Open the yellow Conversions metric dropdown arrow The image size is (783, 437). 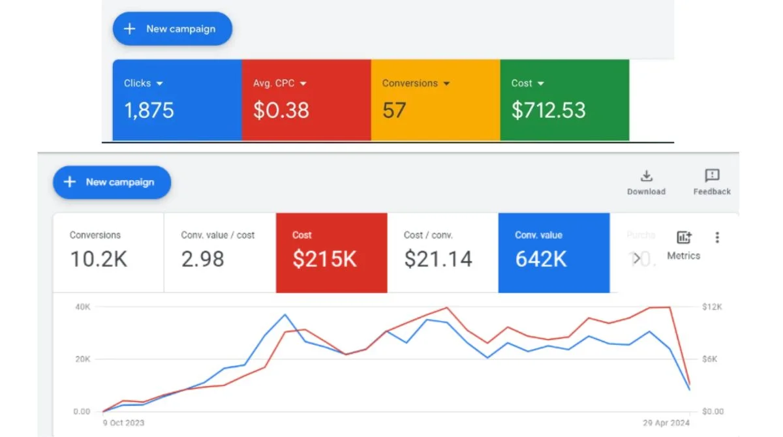[446, 83]
